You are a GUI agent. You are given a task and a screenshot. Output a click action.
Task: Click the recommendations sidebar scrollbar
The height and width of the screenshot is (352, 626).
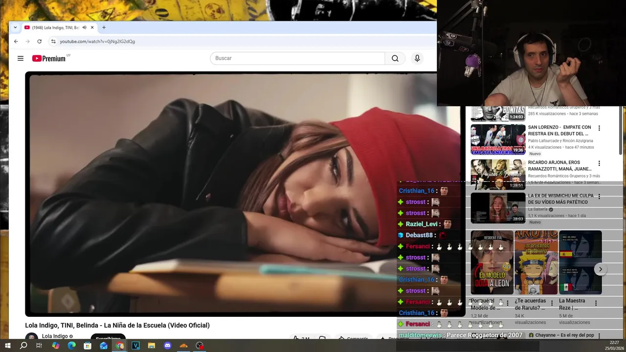point(621,131)
